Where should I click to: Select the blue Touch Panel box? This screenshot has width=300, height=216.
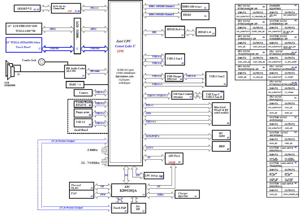point(24,45)
